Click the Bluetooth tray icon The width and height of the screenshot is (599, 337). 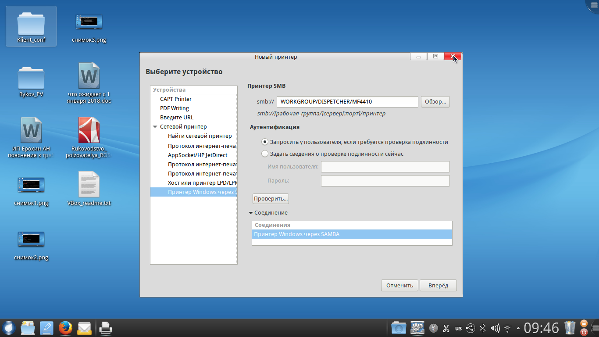[483, 328]
